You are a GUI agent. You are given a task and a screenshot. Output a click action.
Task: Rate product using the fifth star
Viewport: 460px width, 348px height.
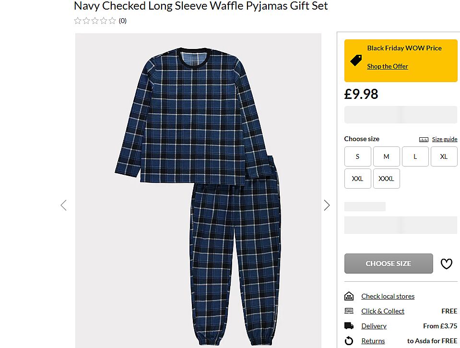(x=112, y=21)
